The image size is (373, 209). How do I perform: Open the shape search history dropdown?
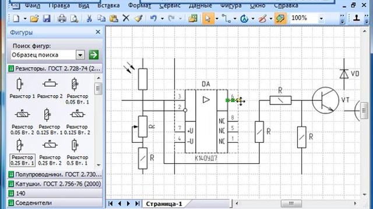(x=80, y=55)
